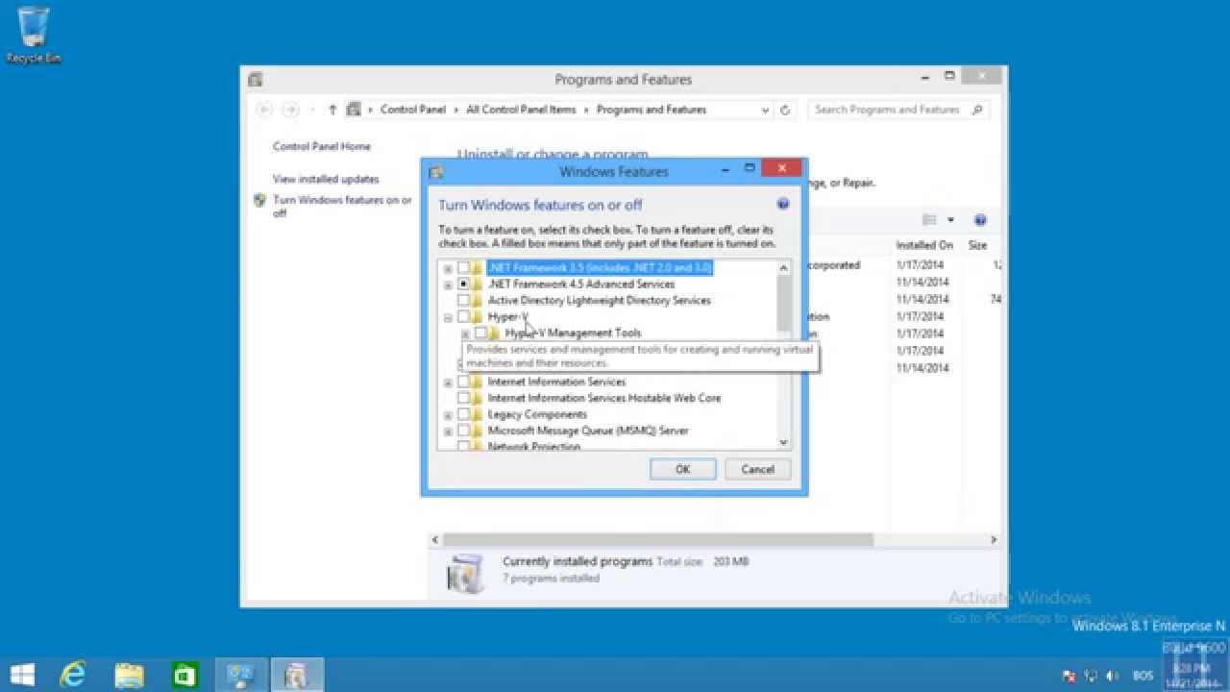
Task: Sort by the Size column header
Action: click(x=978, y=245)
